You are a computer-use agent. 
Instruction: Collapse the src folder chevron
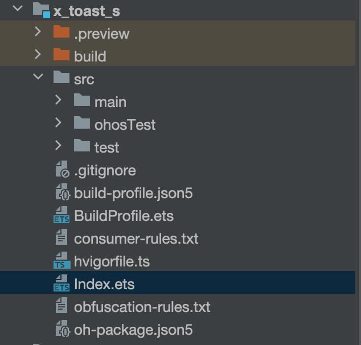(38, 77)
